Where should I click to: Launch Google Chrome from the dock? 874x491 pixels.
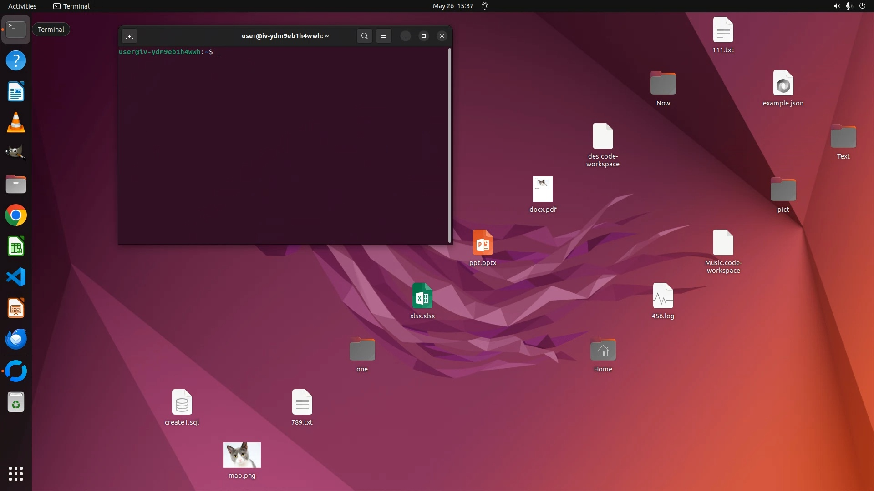[x=16, y=215]
